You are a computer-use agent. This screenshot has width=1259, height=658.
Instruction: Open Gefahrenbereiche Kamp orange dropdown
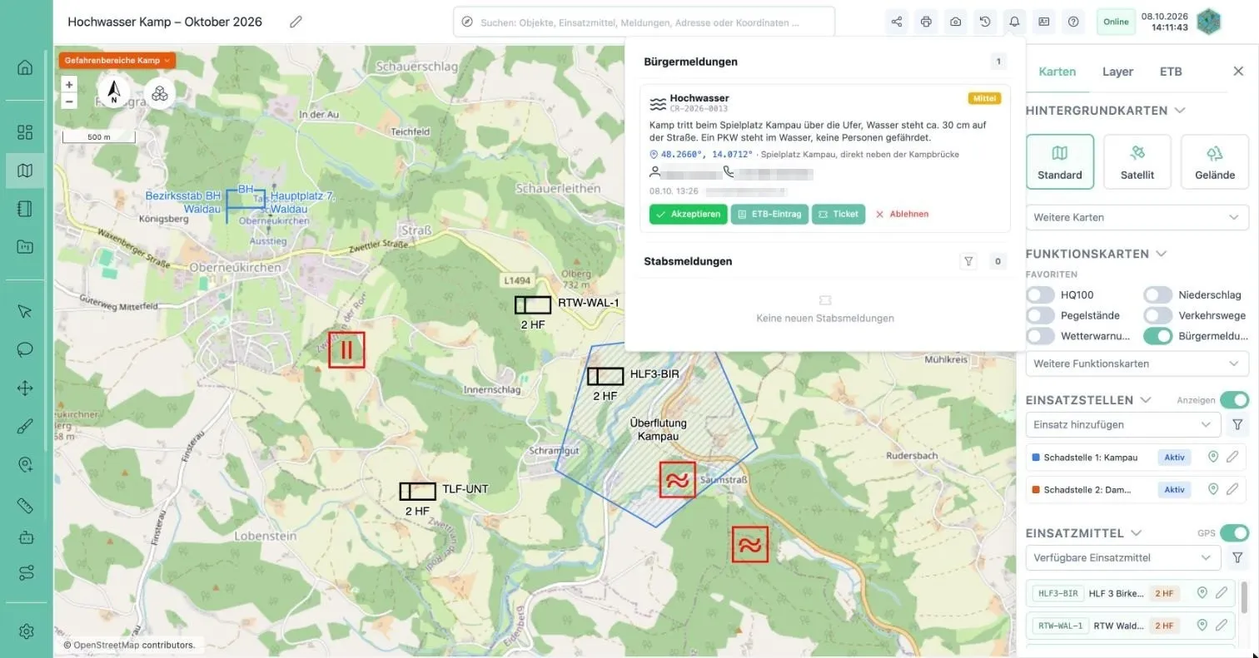tap(117, 61)
